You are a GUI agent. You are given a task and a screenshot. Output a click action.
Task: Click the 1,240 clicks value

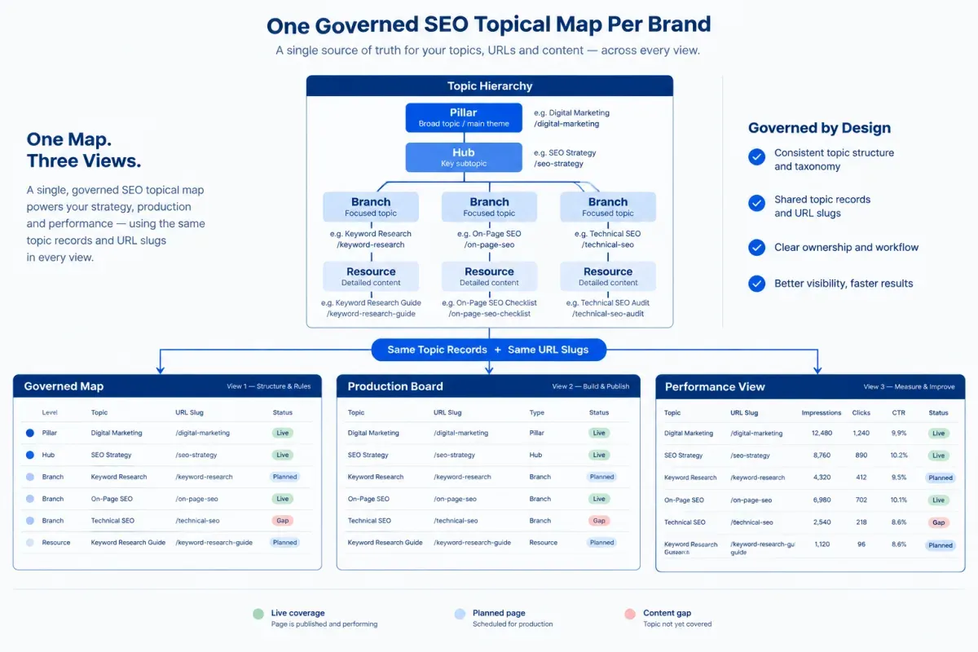pyautogui.click(x=861, y=434)
